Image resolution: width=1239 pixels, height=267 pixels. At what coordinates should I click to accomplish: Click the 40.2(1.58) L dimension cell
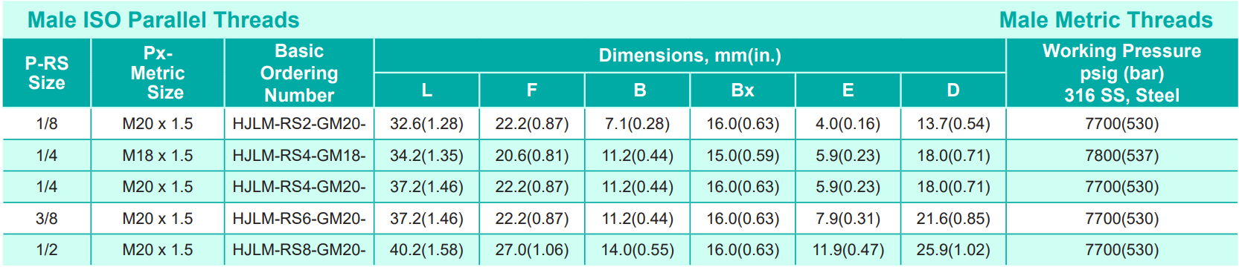click(x=426, y=250)
